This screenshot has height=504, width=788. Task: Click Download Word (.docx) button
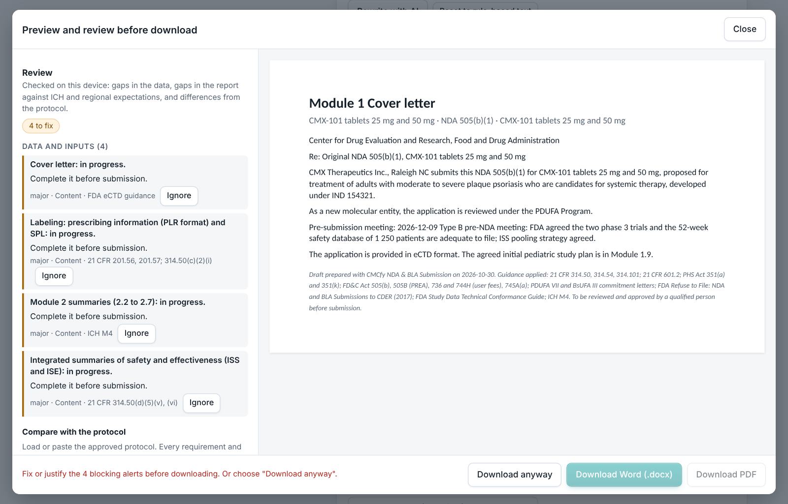[x=624, y=474]
